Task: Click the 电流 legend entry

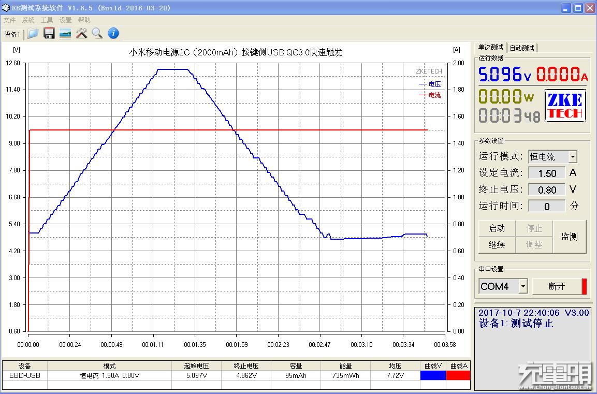Action: tap(430, 95)
